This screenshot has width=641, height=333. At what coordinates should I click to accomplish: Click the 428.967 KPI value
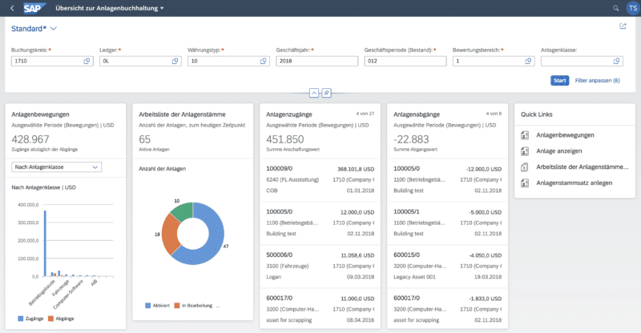30,139
